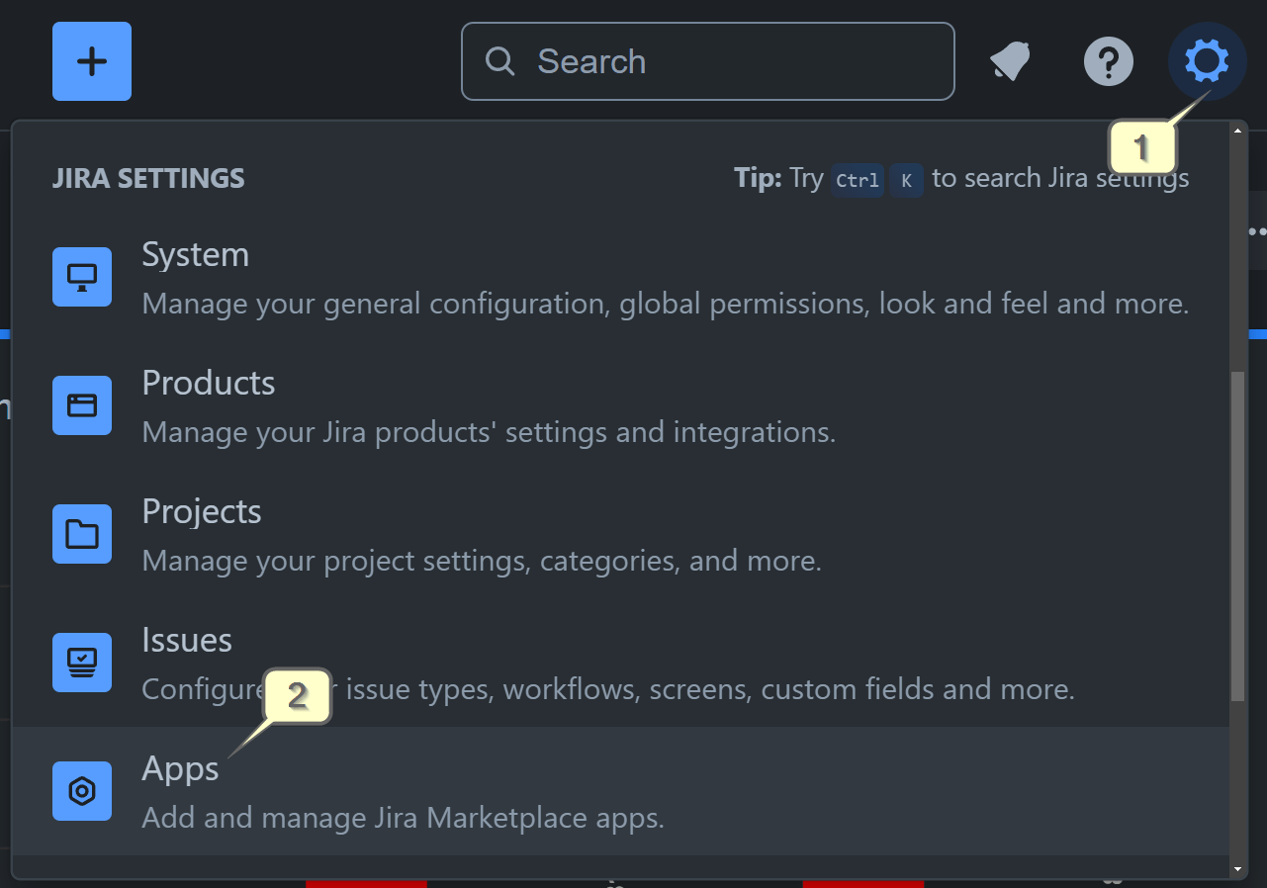1267x888 pixels.
Task: Click the Products window icon
Action: 82,405
